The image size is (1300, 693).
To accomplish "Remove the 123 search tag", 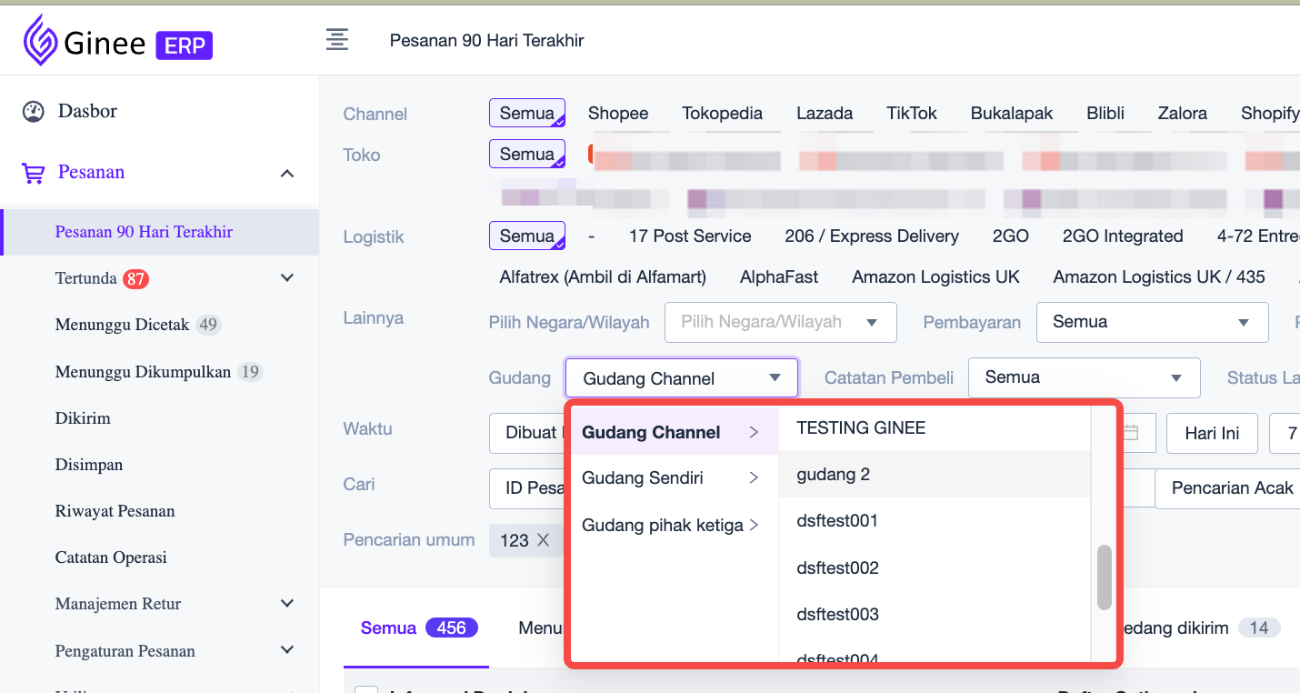I will [543, 540].
